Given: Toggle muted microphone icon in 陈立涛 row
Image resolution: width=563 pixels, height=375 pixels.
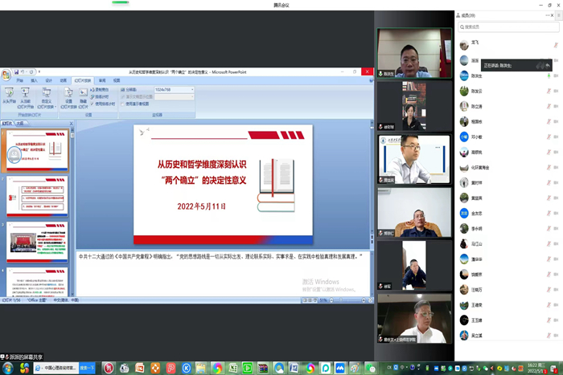Looking at the screenshot, I should (x=549, y=106).
